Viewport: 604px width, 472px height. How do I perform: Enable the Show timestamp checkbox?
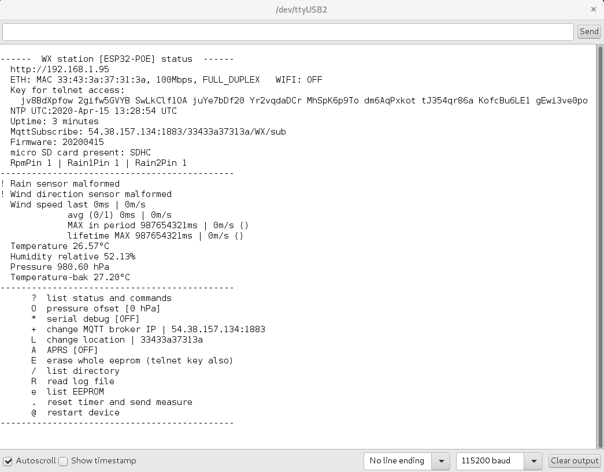click(64, 461)
